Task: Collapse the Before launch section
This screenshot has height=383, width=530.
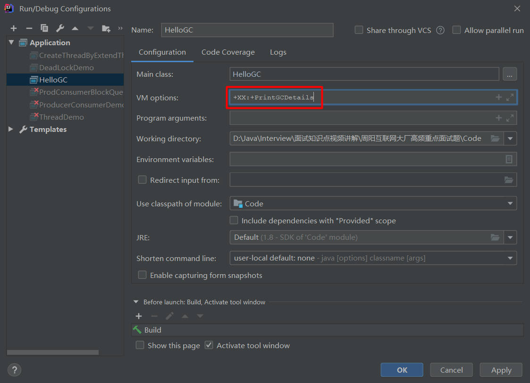Action: tap(136, 302)
